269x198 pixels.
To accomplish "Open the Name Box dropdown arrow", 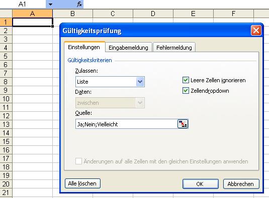I will coord(50,4).
